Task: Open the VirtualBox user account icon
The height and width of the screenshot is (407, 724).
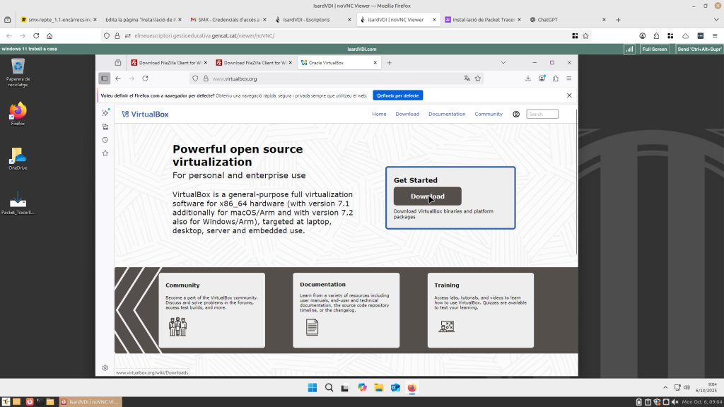Action: pyautogui.click(x=516, y=114)
